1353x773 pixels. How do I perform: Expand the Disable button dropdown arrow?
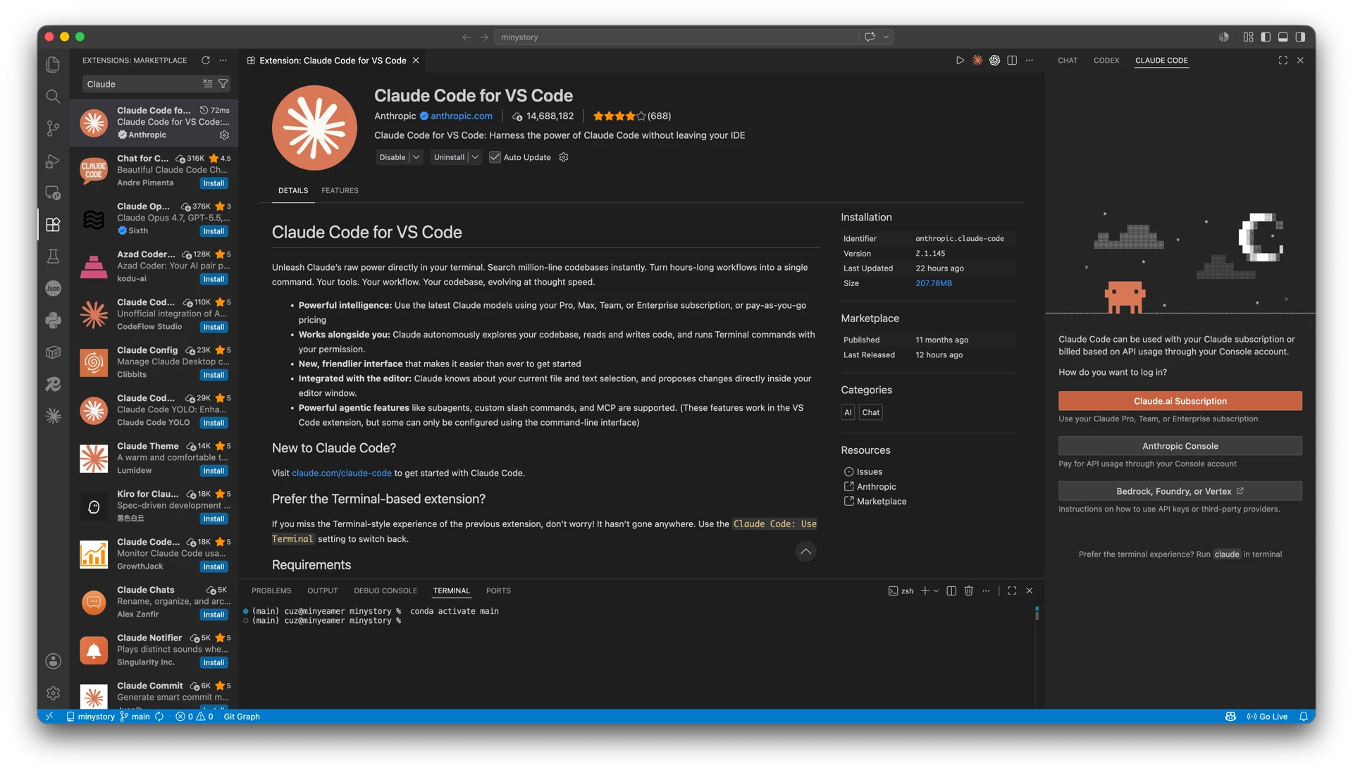(x=416, y=157)
